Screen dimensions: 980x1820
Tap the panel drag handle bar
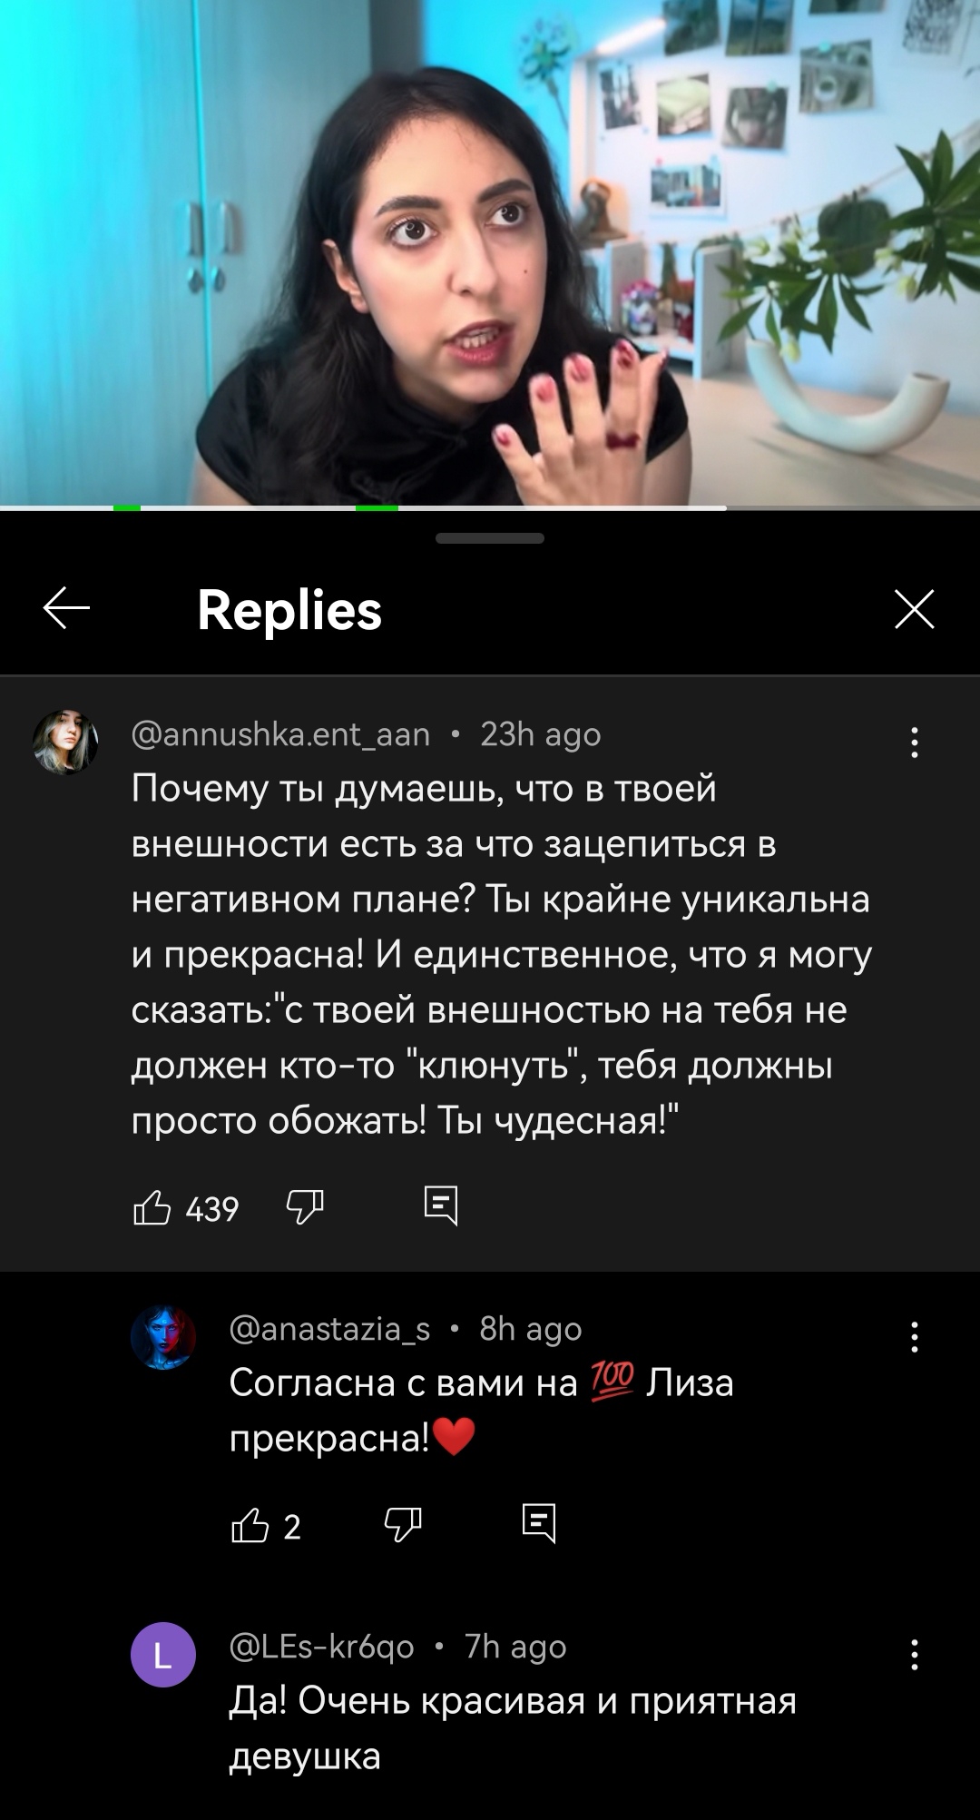click(x=490, y=538)
